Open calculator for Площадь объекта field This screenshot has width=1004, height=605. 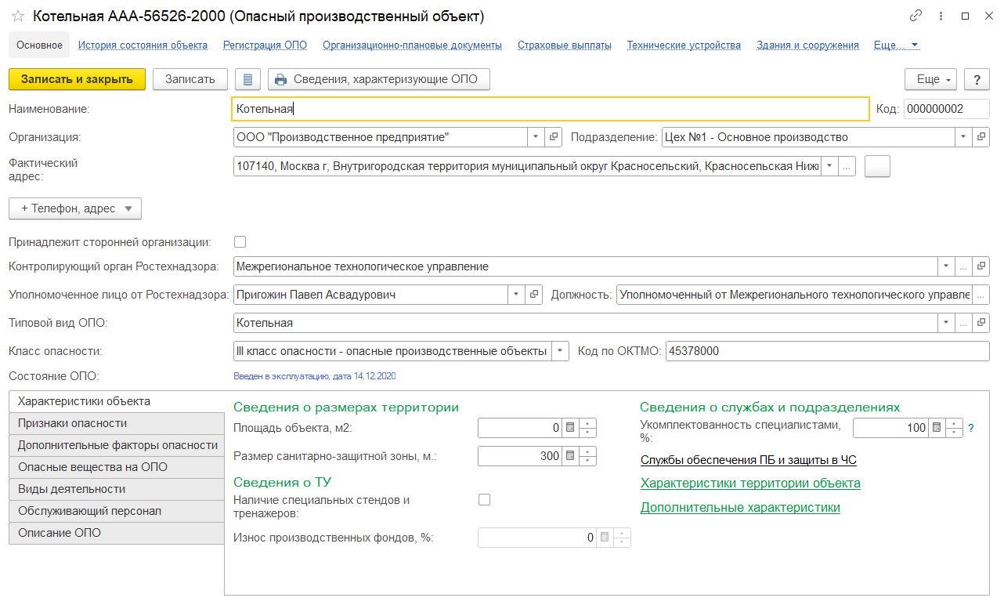[570, 428]
